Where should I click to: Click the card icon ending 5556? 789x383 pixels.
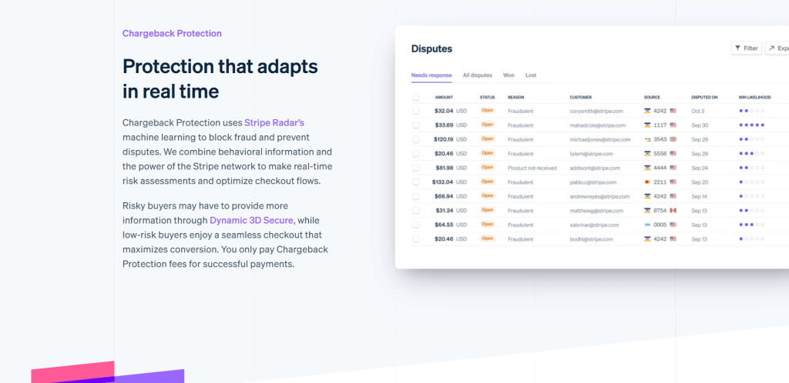[x=647, y=153]
